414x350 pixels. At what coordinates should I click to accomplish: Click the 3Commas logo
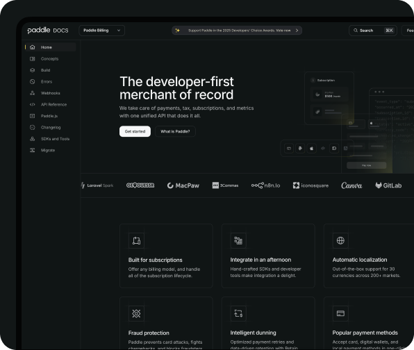(225, 185)
